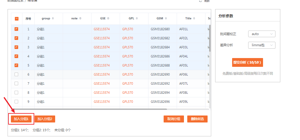Viewport: 300px width, 140px height.
Task: Uncheck the checkbox for row 1
Action: pyautogui.click(x=16, y=29)
